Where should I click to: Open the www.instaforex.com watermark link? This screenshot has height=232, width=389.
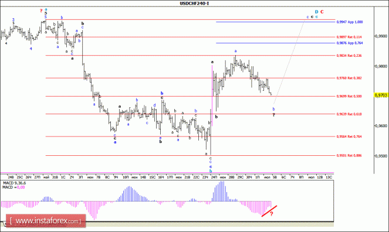(46, 221)
